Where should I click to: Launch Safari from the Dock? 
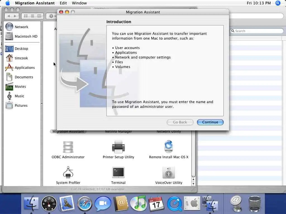coord(84,204)
